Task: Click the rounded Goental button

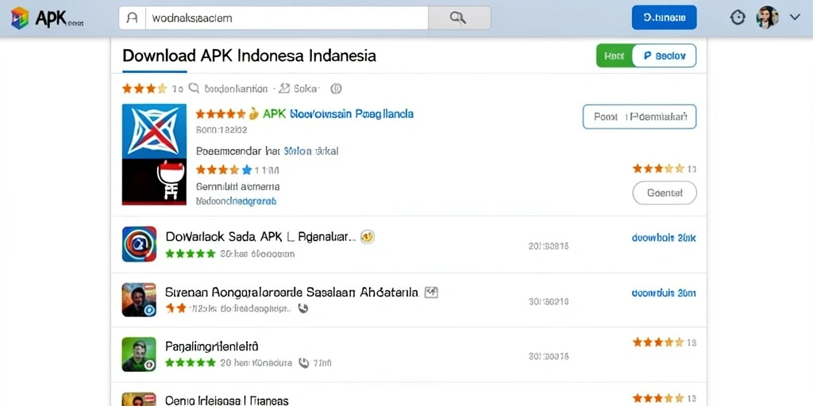Action: pos(665,193)
